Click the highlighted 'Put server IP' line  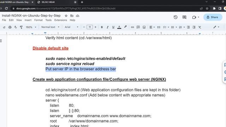click(81, 69)
